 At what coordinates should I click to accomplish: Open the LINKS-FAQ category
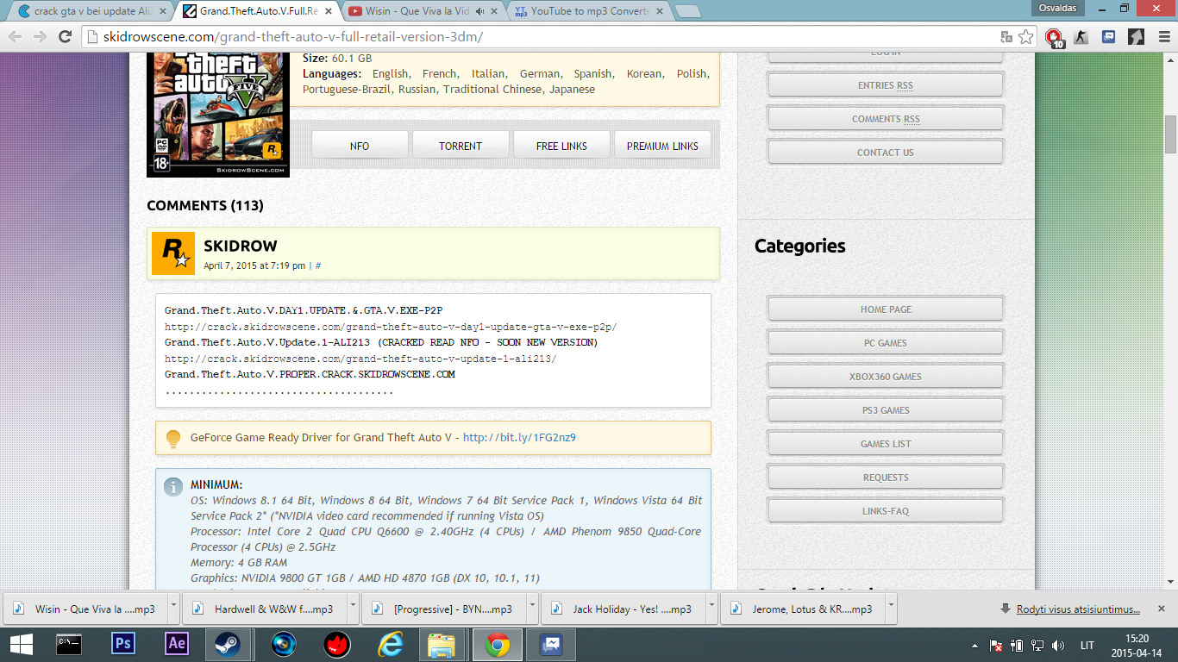(886, 511)
